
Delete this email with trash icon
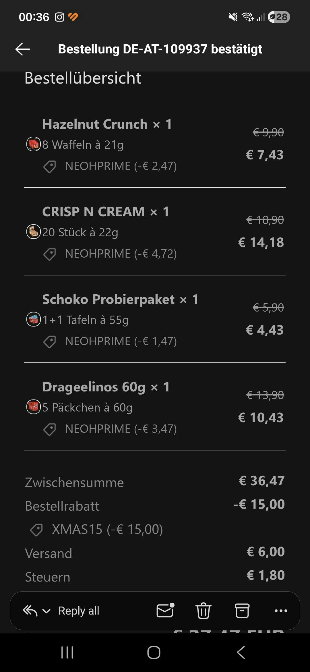point(203,611)
